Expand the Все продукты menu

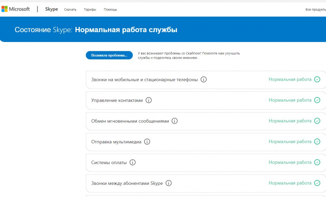click(x=315, y=9)
